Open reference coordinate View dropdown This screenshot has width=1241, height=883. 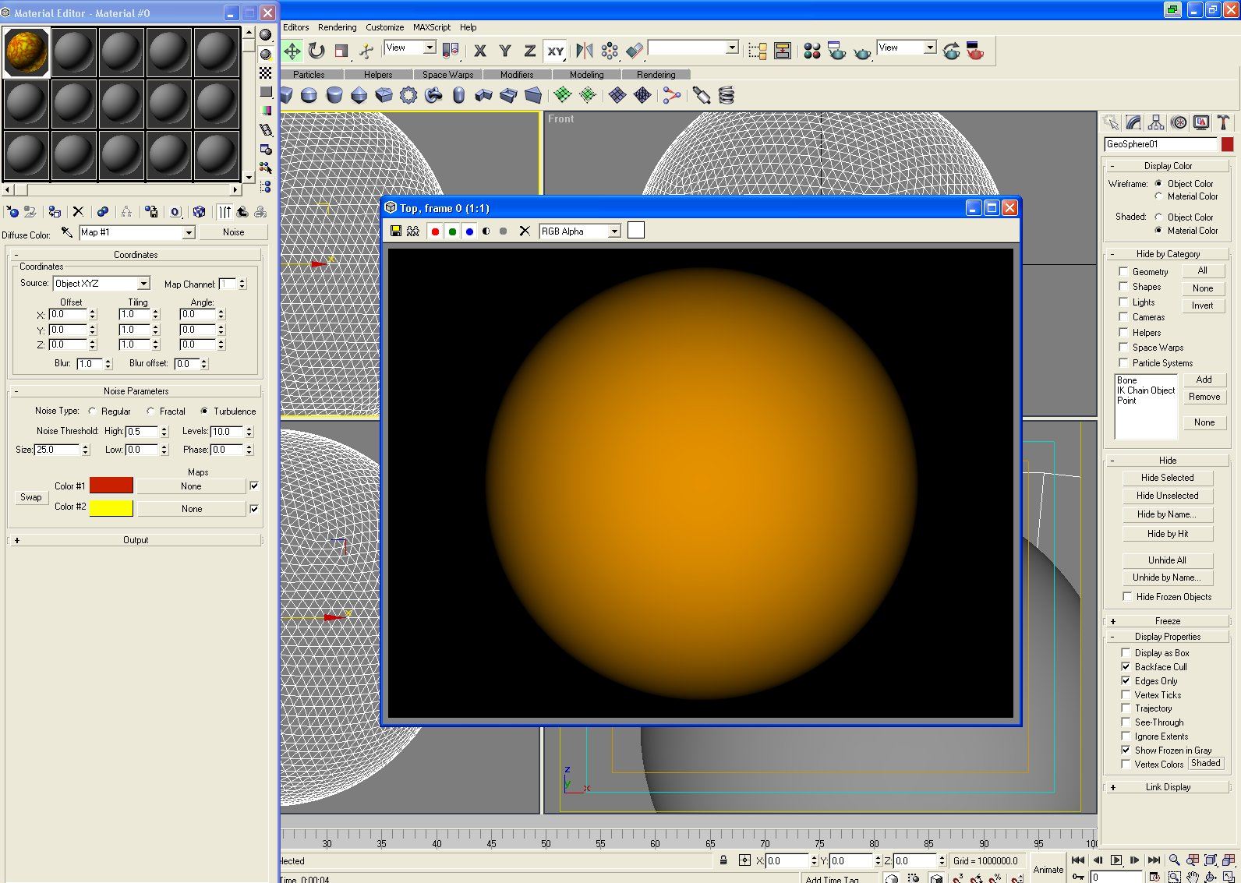coord(430,48)
